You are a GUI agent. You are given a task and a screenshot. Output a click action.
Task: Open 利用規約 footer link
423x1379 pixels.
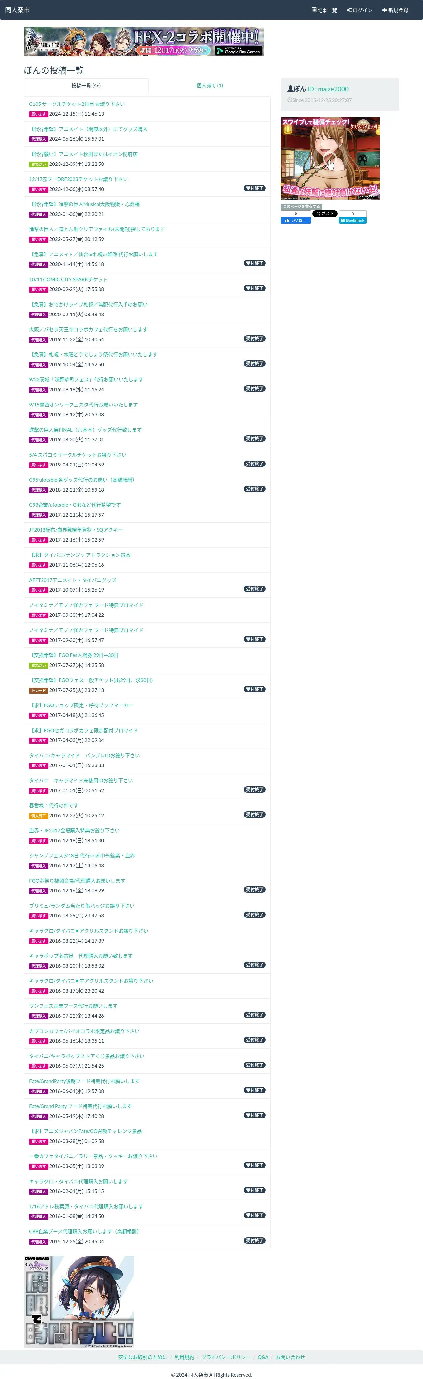pos(184,1357)
